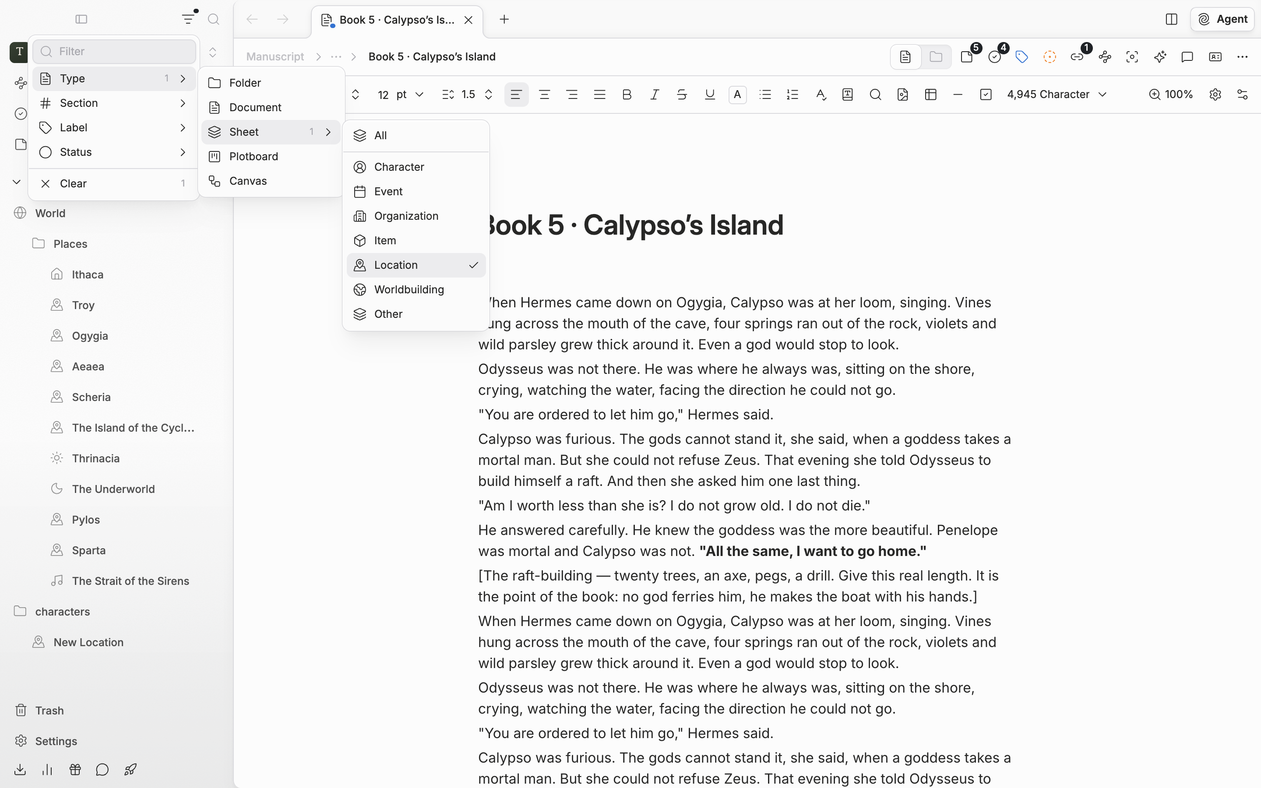
Task: Open the Agent panel
Action: pyautogui.click(x=1222, y=19)
